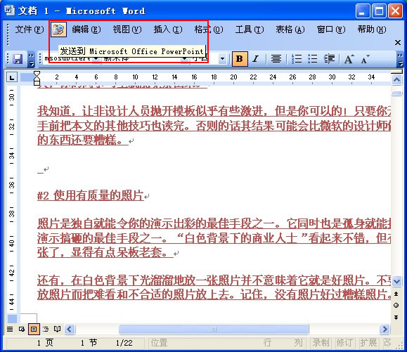Screen dimensions: 407x352
Task: Switch to Outline view icon
Action: [x=46, y=330]
